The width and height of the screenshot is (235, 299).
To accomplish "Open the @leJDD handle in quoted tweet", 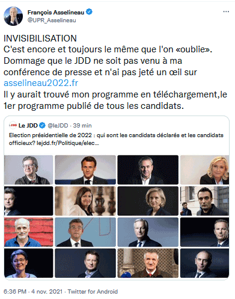I will [x=58, y=126].
